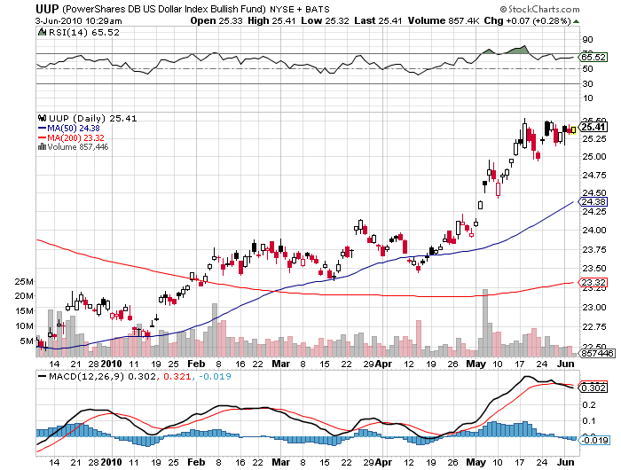
Task: Click the 65.52 RSI value tag
Action: pos(593,57)
